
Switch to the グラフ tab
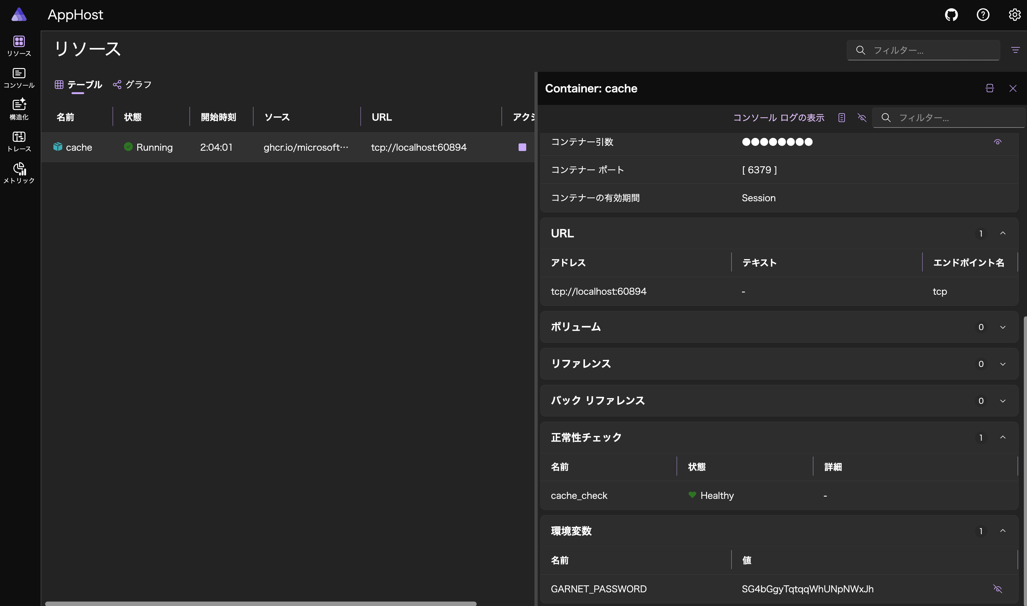[133, 85]
